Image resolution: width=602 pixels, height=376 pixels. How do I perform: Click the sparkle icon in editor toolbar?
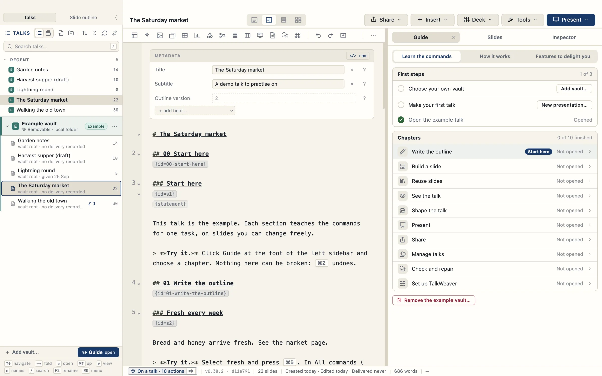[x=147, y=35]
